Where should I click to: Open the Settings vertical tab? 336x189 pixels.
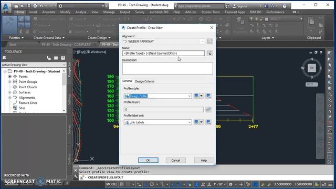[x=69, y=99]
